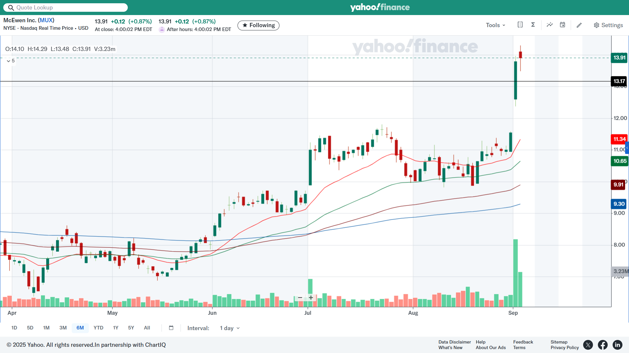629x353 pixels.
Task: Select the pencil drawing tool icon
Action: click(x=579, y=25)
